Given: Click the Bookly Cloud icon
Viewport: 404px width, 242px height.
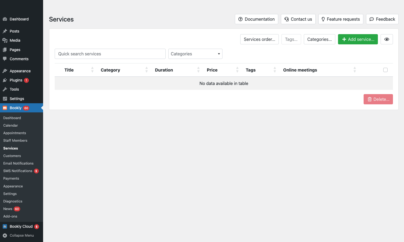Looking at the screenshot, I should click(x=5, y=226).
